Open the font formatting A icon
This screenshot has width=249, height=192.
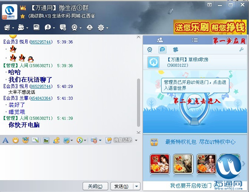pos(5,140)
